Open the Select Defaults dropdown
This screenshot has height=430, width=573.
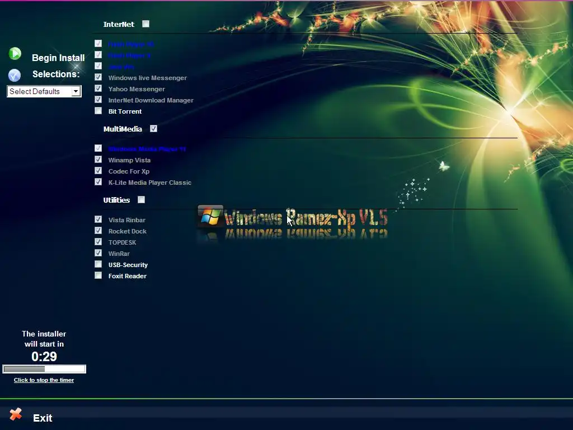click(44, 91)
